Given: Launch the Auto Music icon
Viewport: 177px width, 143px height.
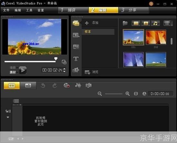Looking at the screenshot, I should [x=89, y=85].
